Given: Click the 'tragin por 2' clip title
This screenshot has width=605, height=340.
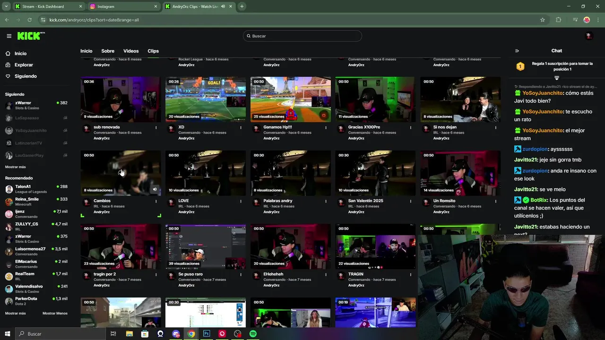Looking at the screenshot, I should coord(105,274).
